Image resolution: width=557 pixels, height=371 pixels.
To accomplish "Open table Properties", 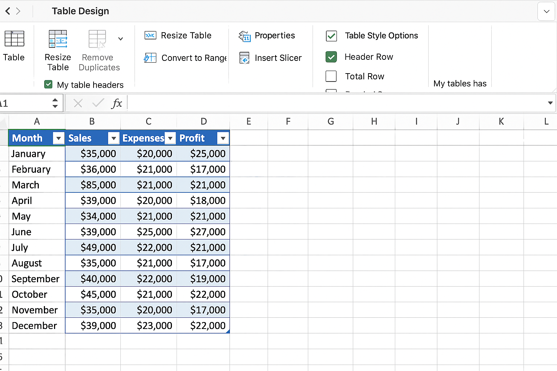I will [275, 36].
